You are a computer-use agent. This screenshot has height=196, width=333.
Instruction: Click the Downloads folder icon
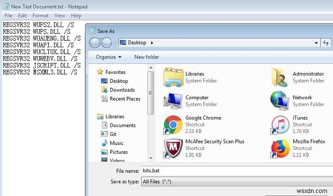104,90
